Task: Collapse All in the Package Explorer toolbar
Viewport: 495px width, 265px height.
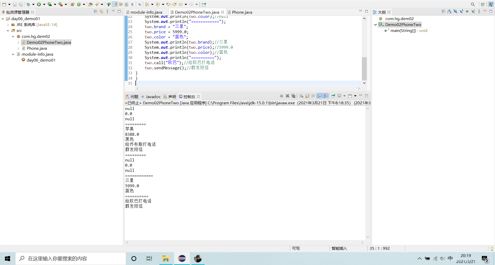Action: pyautogui.click(x=95, y=12)
